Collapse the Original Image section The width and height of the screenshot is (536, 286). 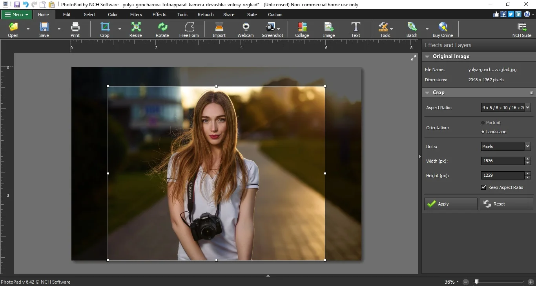click(427, 57)
